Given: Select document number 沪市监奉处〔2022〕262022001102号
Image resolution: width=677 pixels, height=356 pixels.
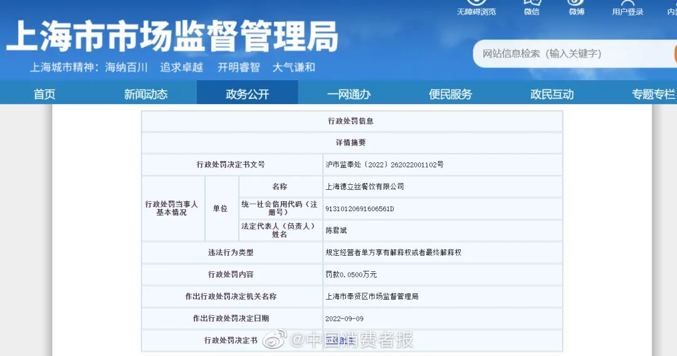Looking at the screenshot, I should (384, 164).
